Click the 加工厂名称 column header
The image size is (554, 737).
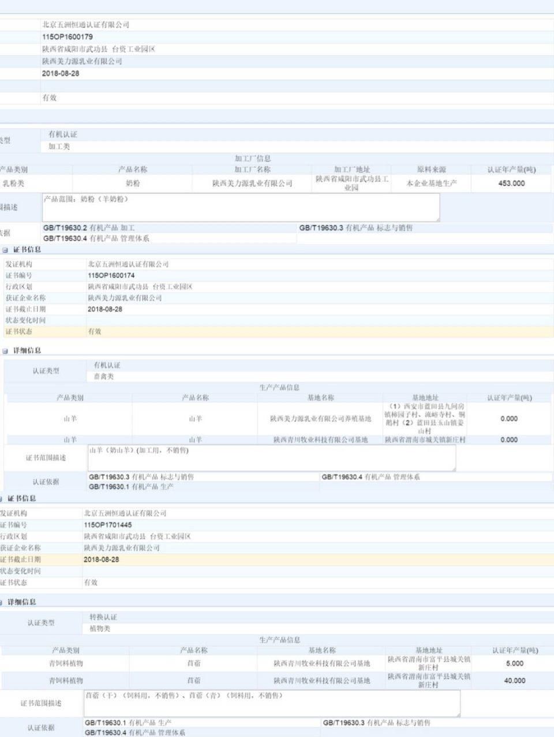[x=252, y=170]
